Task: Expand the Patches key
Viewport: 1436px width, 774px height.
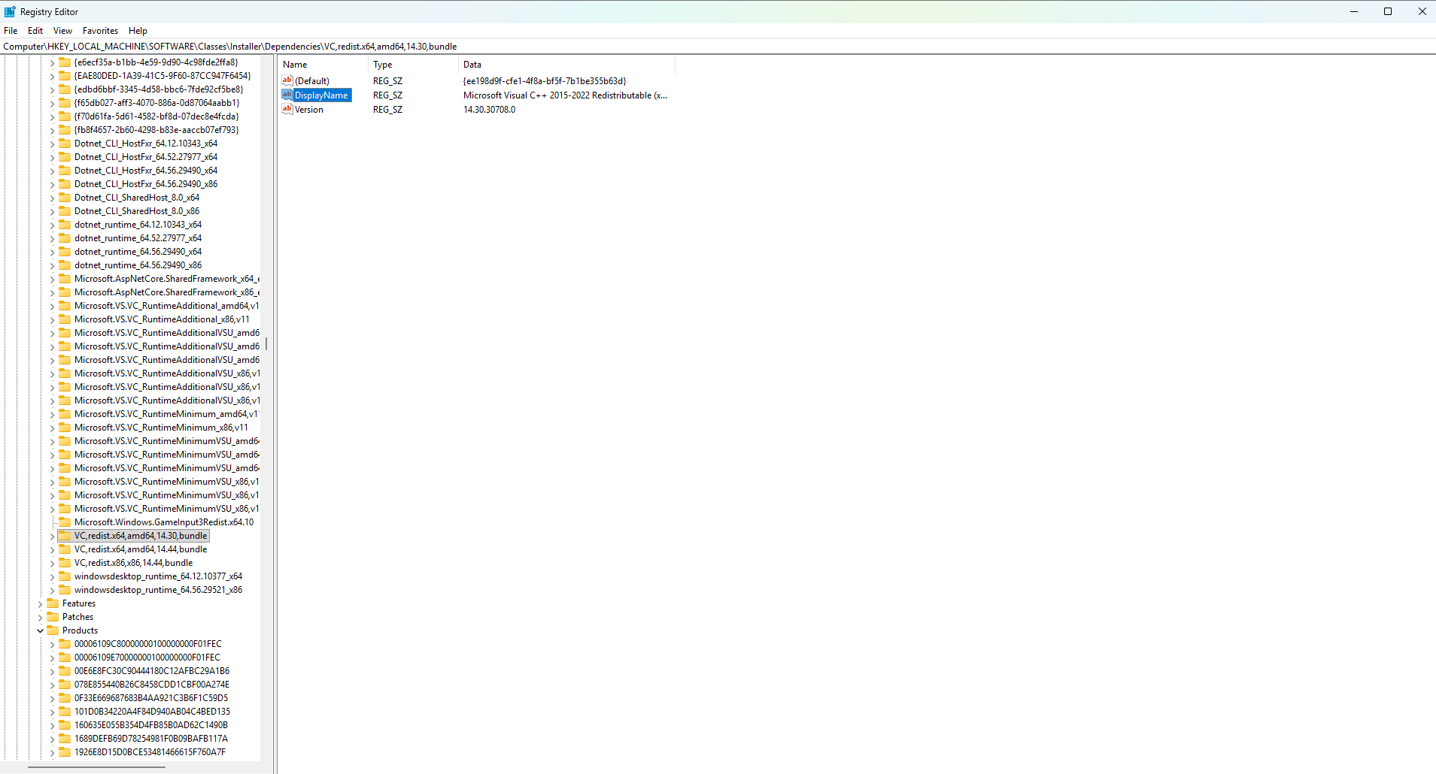Action: [x=40, y=617]
